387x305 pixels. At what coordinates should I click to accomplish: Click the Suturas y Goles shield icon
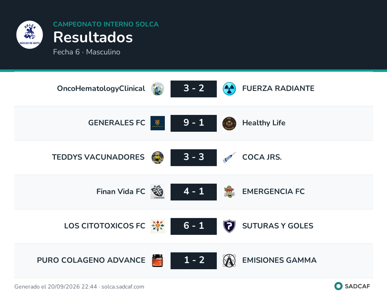(x=229, y=226)
